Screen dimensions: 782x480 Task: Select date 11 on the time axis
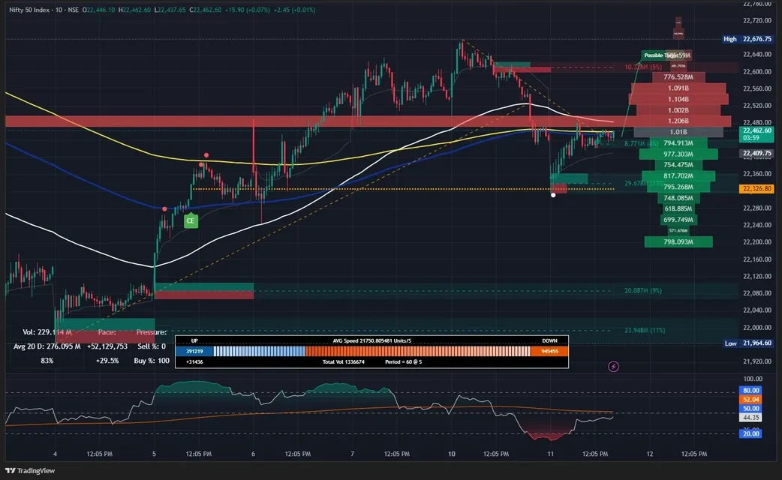click(551, 454)
